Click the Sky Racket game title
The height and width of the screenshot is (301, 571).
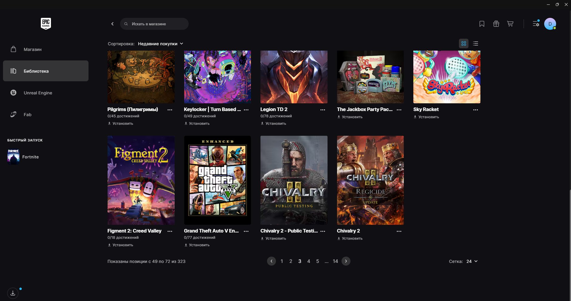point(426,109)
